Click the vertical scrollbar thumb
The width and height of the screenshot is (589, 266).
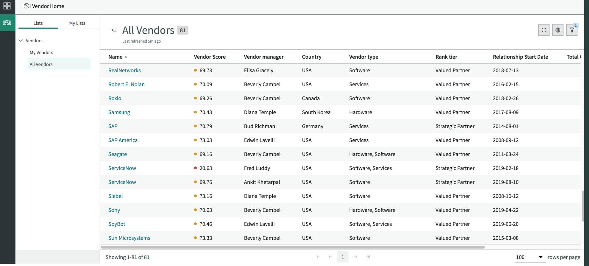click(x=583, y=206)
